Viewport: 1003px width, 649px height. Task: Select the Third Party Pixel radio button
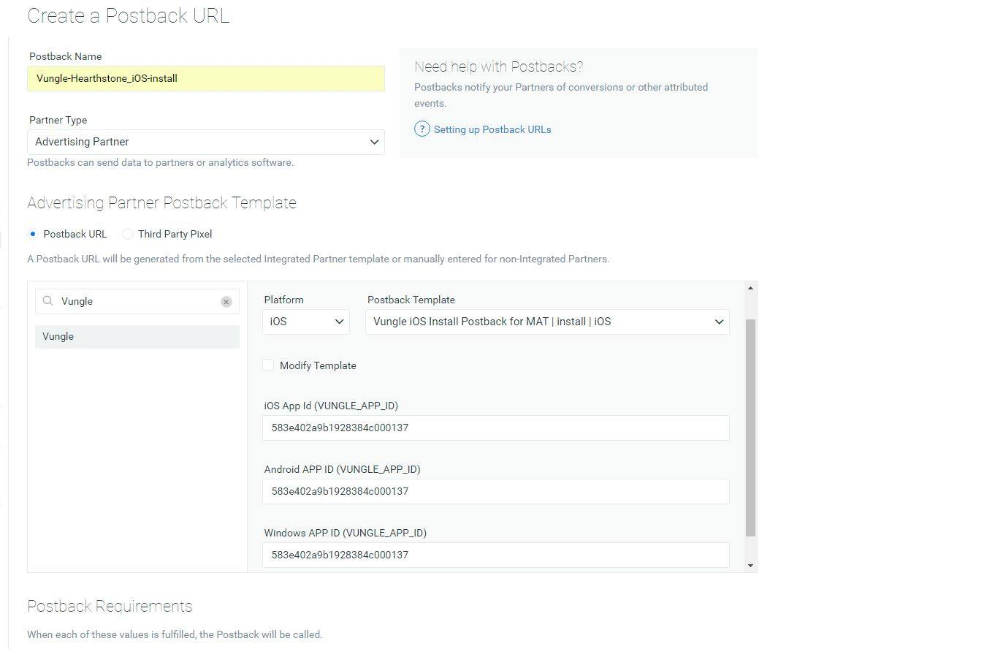128,234
